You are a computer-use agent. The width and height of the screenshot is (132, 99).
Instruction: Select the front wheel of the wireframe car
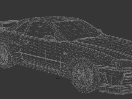pos(83,75)
